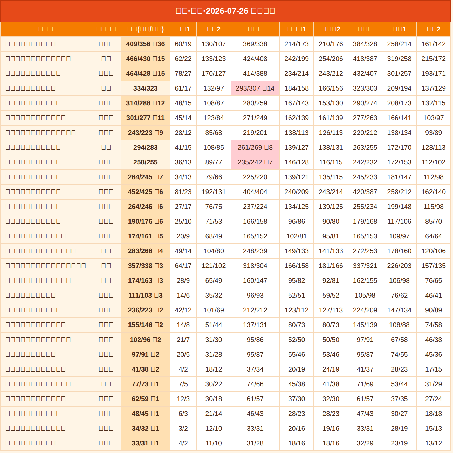Click the cell showing 219/201

tap(255, 133)
